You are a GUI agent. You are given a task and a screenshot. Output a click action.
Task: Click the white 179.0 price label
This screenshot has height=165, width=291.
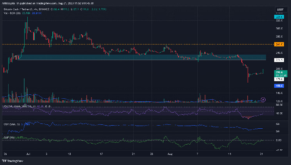(279, 79)
